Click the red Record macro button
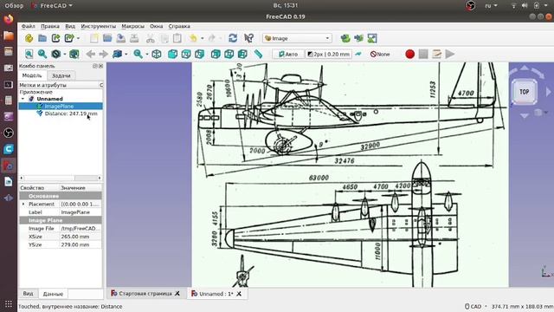The width and height of the screenshot is (554, 312). 409,54
